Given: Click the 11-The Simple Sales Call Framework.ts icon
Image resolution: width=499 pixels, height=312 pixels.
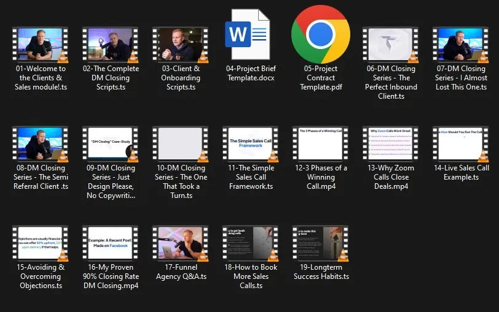Looking at the screenshot, I should (250, 144).
